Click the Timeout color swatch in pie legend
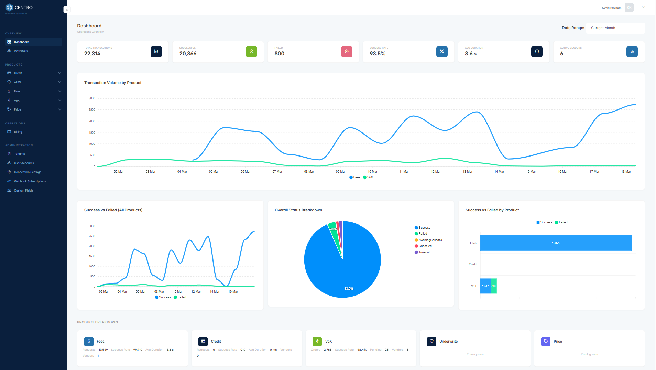656x370 pixels. coord(416,252)
